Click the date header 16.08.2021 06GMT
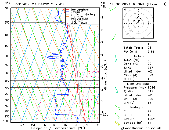Viewport: 169px width, 130px height. tap(127, 4)
